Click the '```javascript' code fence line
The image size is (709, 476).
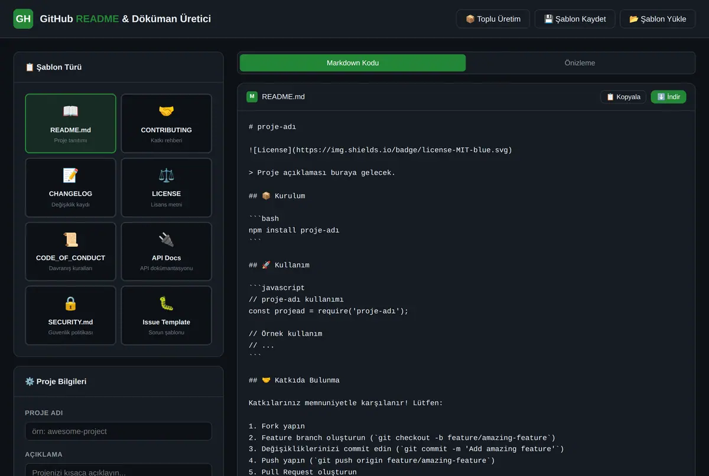pyautogui.click(x=277, y=288)
